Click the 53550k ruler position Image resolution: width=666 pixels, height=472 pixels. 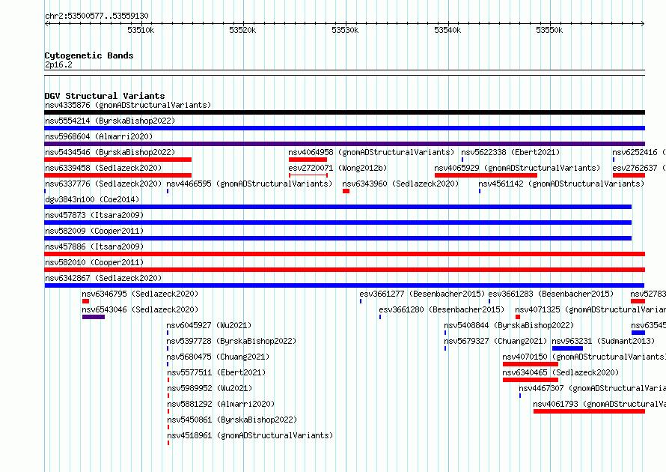point(549,30)
